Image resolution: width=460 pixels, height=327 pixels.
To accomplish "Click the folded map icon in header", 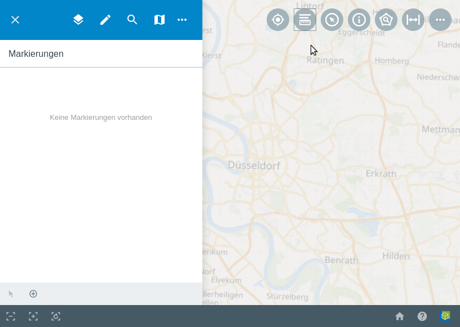I will click(x=160, y=20).
